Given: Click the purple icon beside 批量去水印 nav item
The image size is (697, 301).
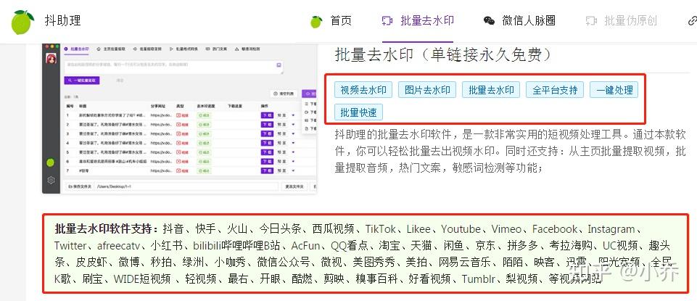Looking at the screenshot, I should [x=387, y=21].
